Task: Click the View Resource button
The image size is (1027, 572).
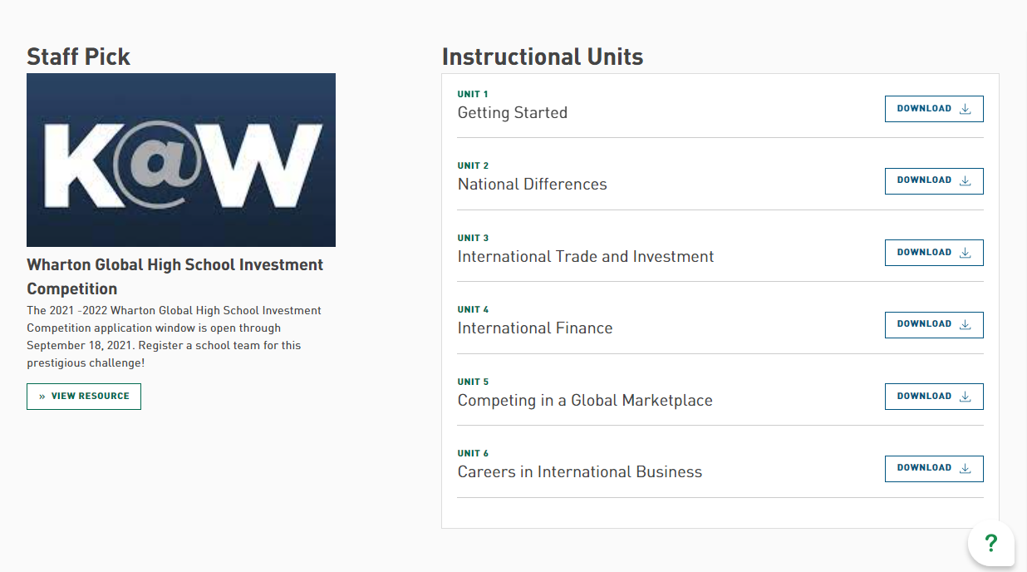Action: click(x=84, y=397)
